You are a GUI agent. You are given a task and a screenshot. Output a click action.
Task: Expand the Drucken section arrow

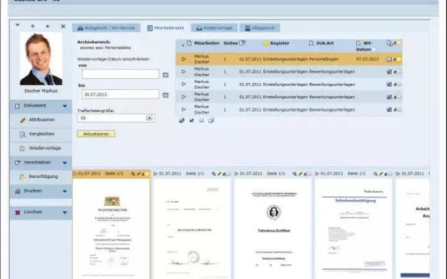(x=65, y=192)
